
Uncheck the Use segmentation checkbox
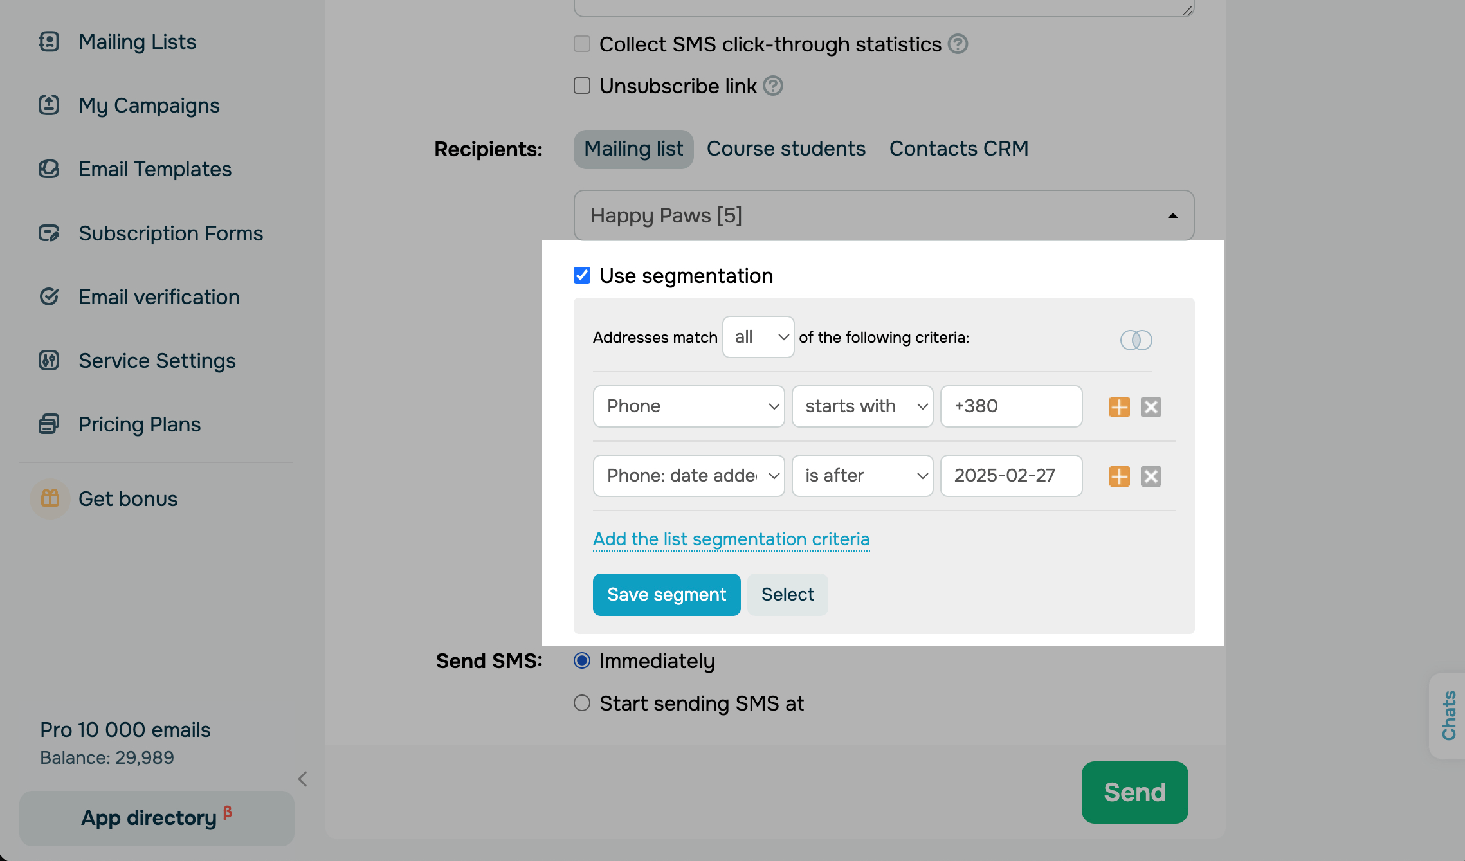[582, 275]
